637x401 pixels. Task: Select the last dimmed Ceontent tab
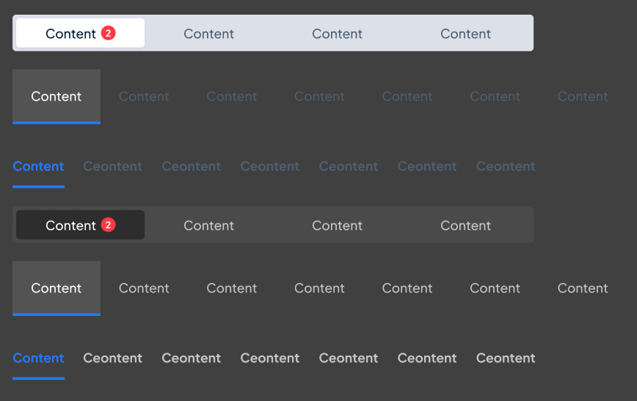point(506,166)
